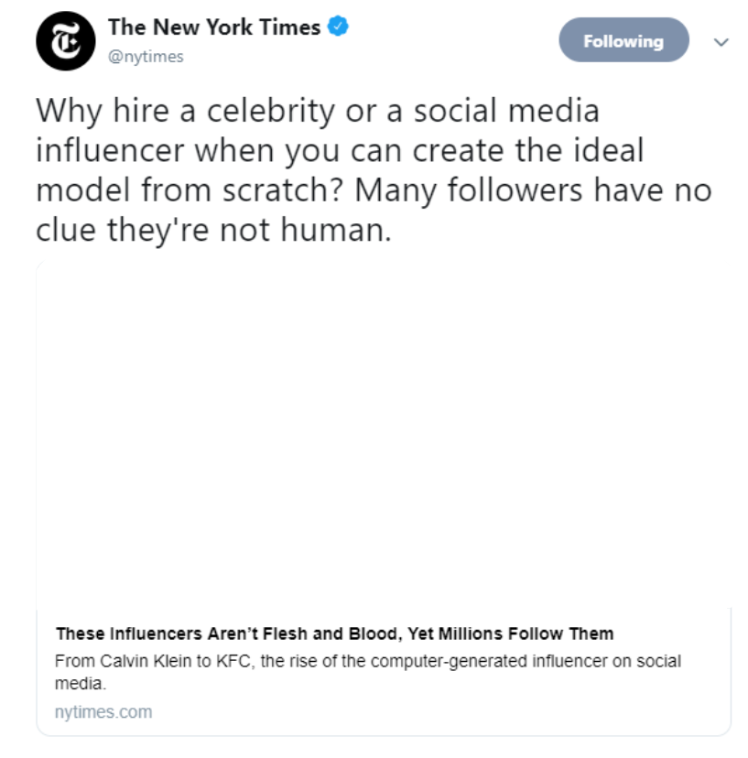
Task: Click the blue verified checkmark badge
Action: click(338, 27)
